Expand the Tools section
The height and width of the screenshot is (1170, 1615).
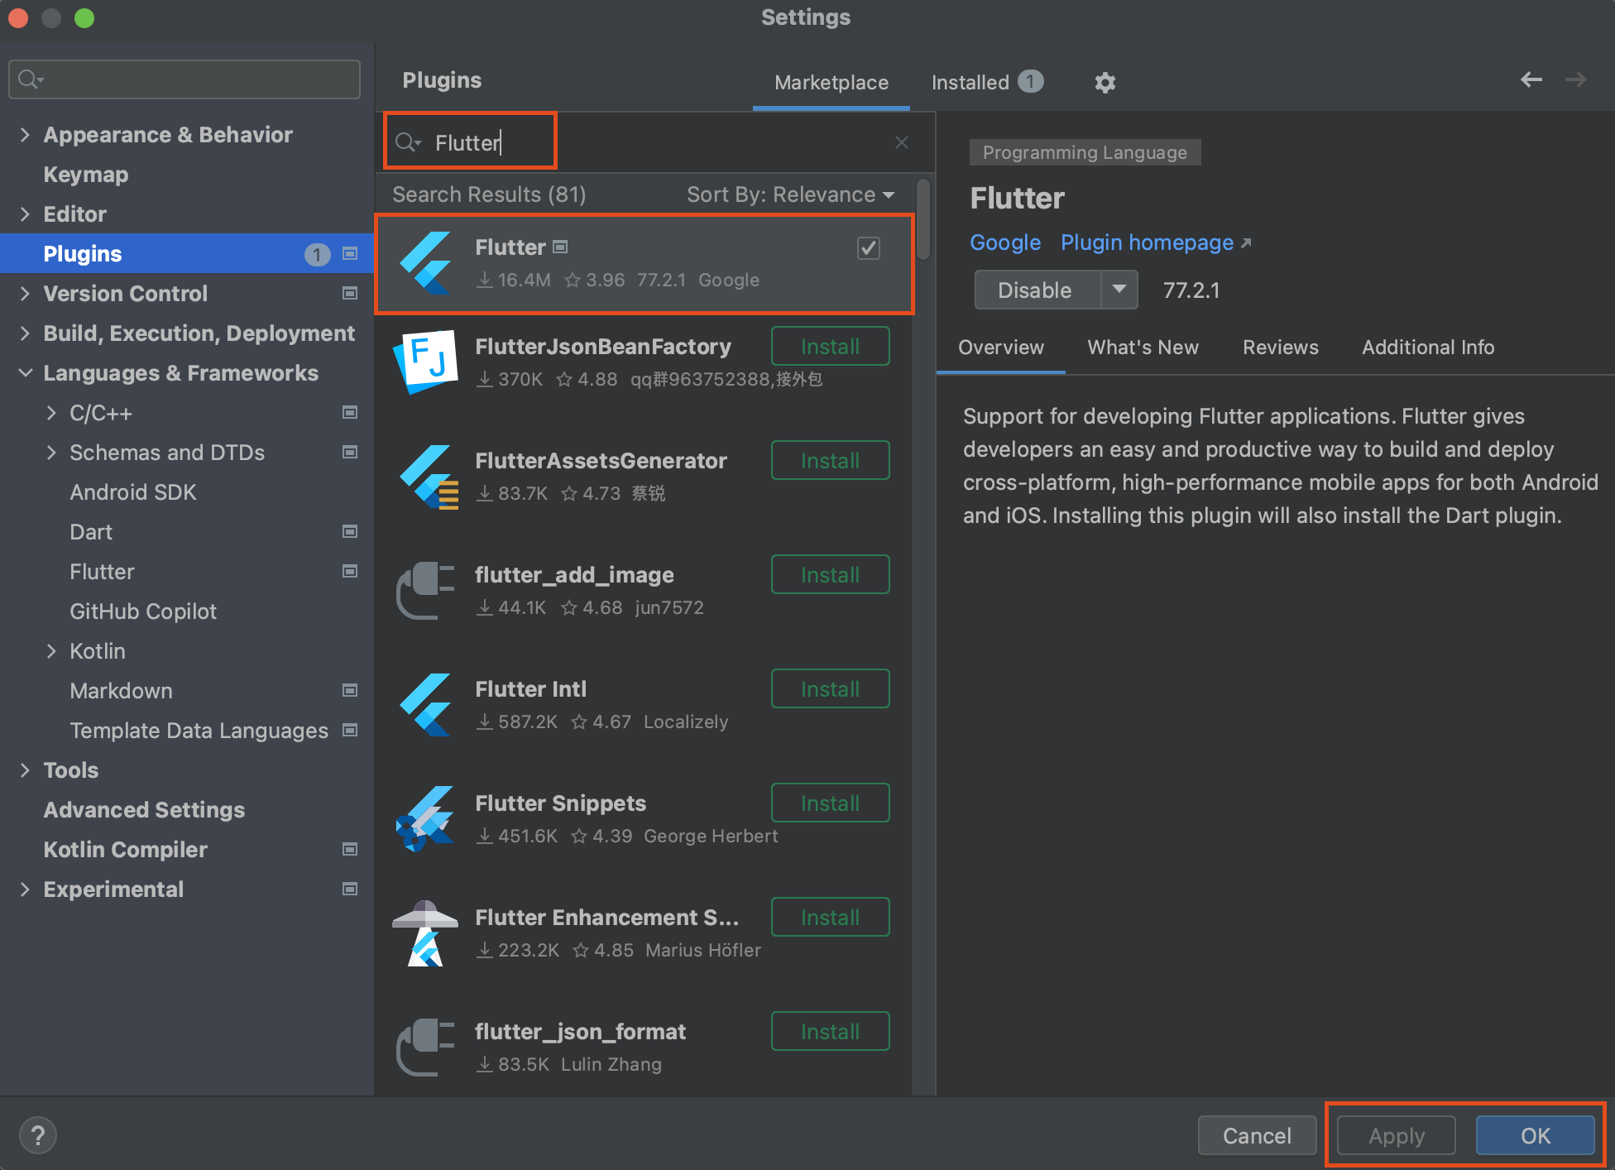25,770
